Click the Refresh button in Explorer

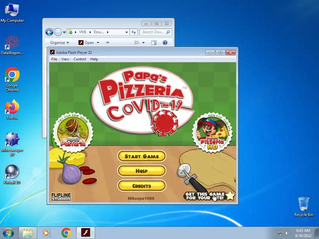point(134,32)
